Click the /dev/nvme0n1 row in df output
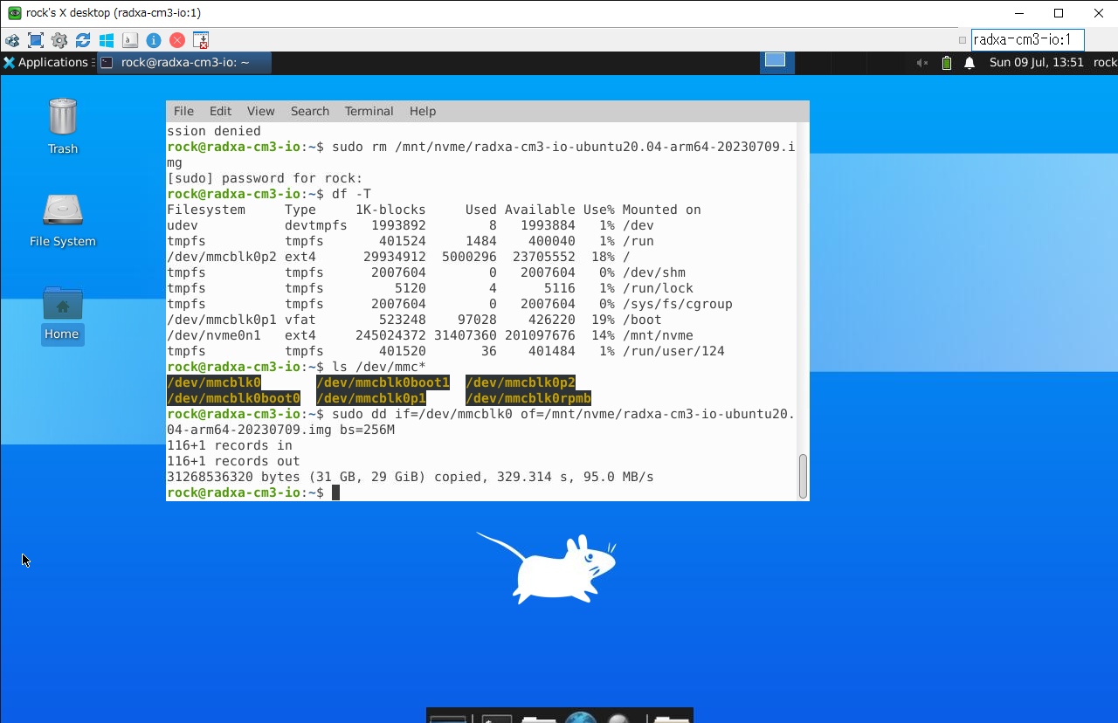This screenshot has height=723, width=1118. (430, 335)
